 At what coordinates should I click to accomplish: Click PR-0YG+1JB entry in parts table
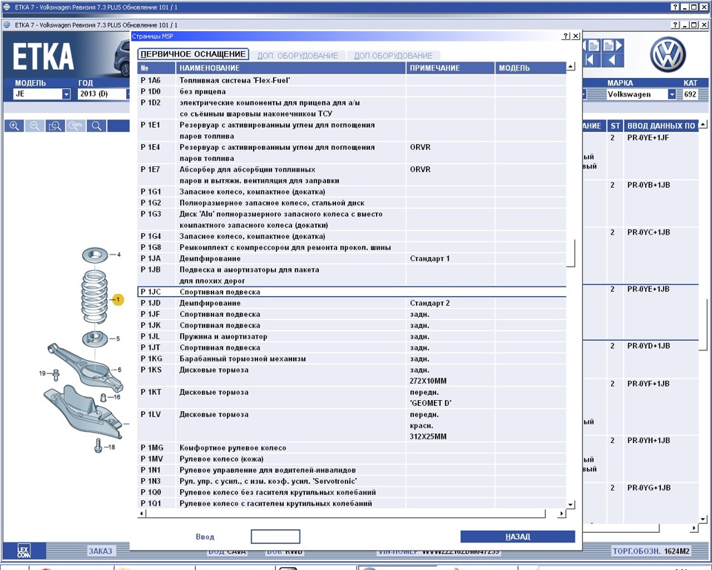(x=648, y=488)
